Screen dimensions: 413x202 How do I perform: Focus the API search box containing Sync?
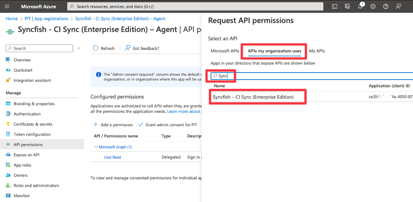coord(311,76)
